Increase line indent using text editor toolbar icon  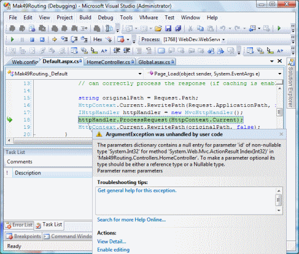click(x=126, y=50)
